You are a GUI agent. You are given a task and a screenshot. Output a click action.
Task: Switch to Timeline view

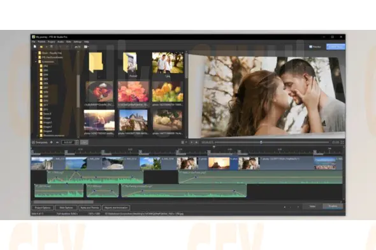click(x=333, y=206)
